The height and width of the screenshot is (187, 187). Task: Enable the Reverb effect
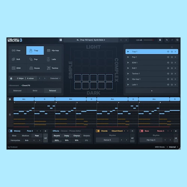coord(57,136)
